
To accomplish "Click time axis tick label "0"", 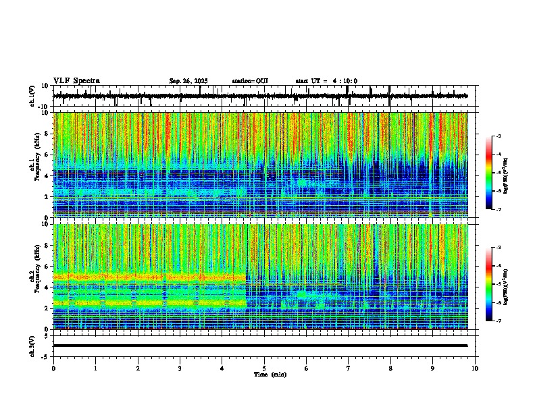I will point(53,368).
